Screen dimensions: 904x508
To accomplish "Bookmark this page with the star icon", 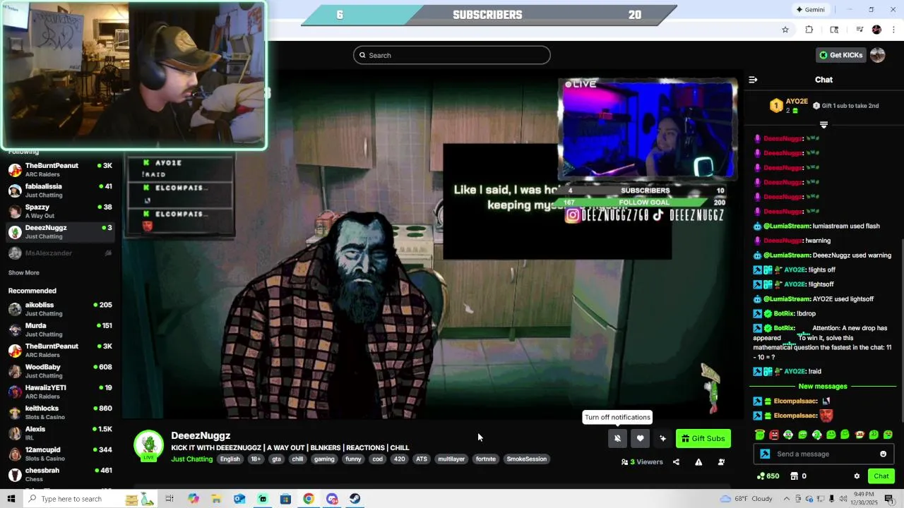I will click(x=785, y=30).
